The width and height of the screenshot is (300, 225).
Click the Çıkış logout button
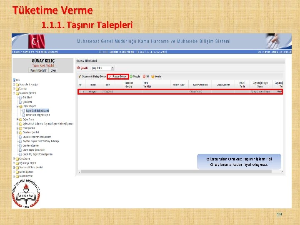click(x=53, y=70)
